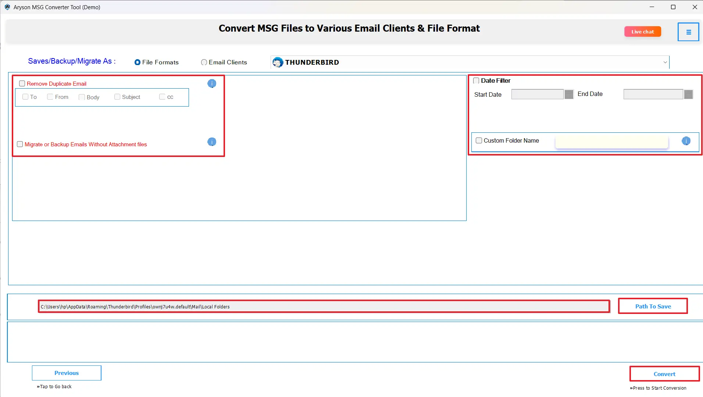Open Live chat
Image resolution: width=703 pixels, height=397 pixels.
point(642,32)
